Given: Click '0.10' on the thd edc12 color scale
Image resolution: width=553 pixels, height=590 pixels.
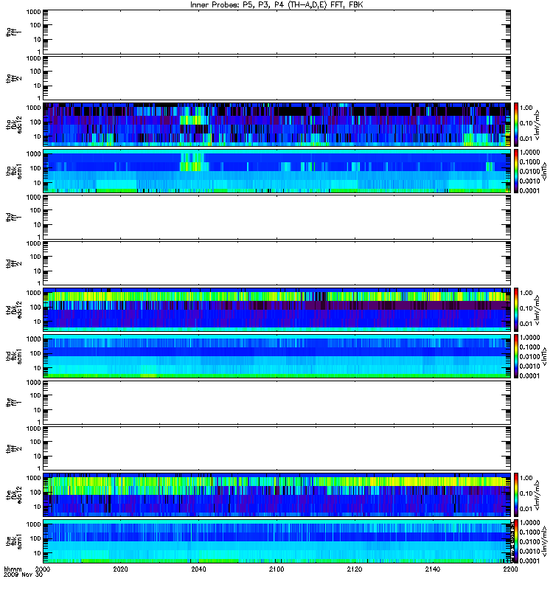Looking at the screenshot, I should 526,308.
